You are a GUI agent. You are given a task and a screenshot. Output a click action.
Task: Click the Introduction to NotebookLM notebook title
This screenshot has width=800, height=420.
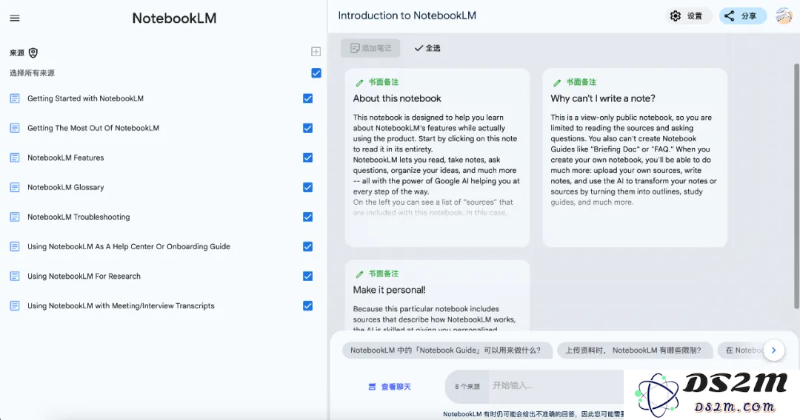coord(407,16)
